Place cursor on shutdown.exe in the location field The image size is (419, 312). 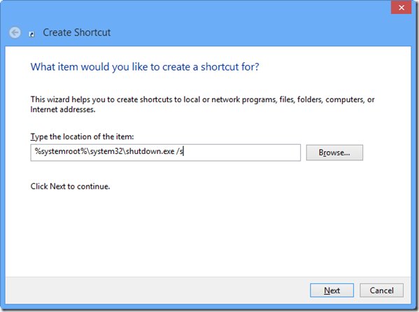point(150,152)
